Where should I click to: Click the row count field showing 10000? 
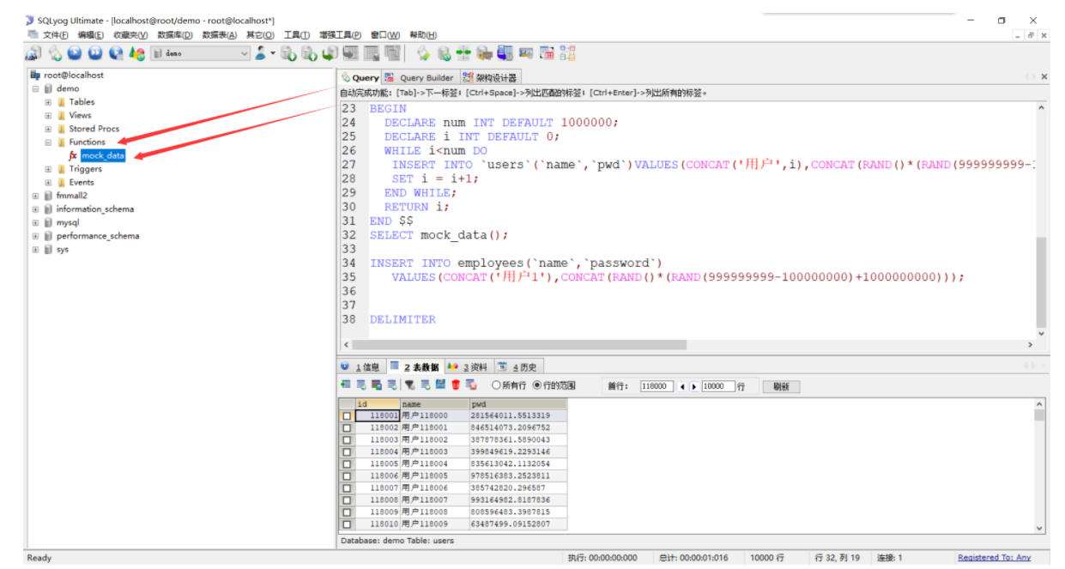point(717,386)
